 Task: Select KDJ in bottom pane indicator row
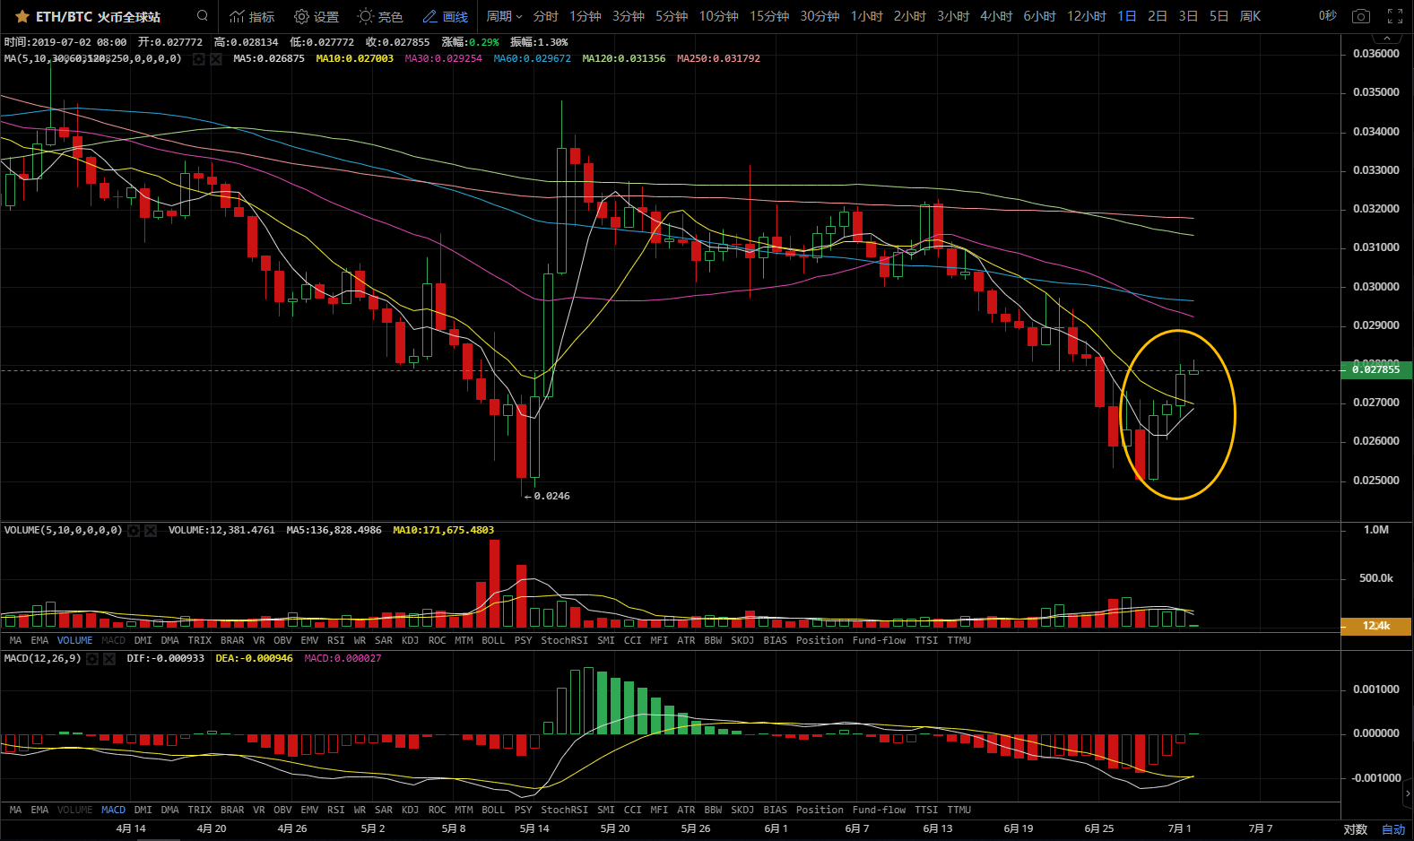click(410, 810)
